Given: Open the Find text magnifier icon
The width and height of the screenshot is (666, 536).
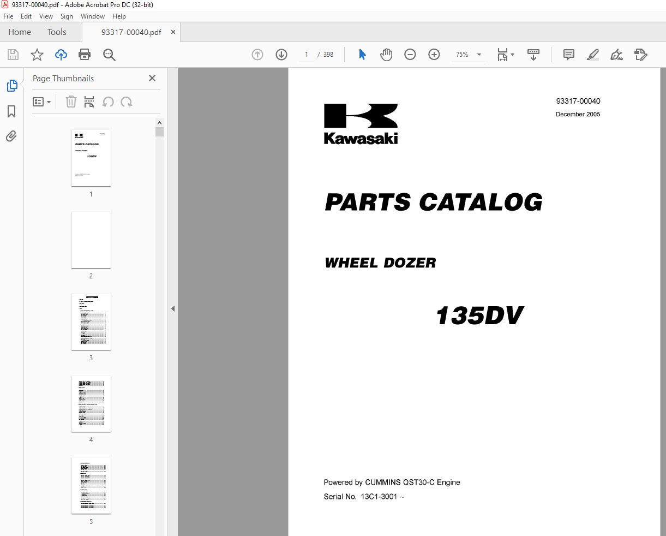Looking at the screenshot, I should [109, 55].
